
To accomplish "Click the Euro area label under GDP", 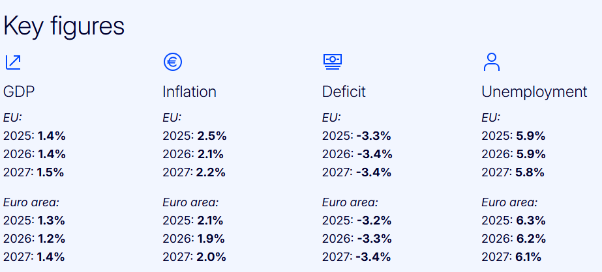I will tap(31, 202).
